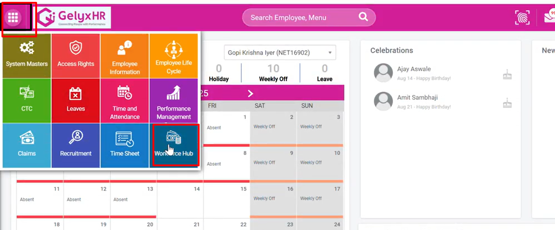Go to next month in calendar
The height and width of the screenshot is (230, 555).
coord(251,93)
